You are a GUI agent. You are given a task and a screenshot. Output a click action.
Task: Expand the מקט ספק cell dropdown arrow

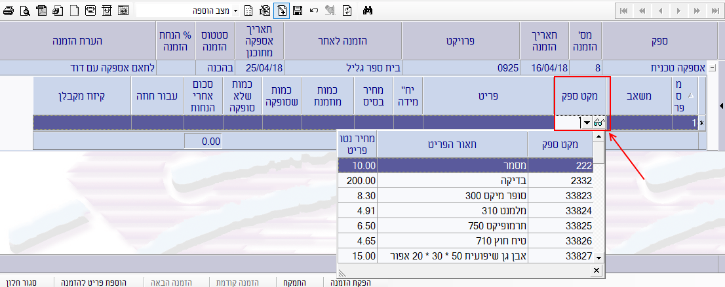[x=585, y=123]
